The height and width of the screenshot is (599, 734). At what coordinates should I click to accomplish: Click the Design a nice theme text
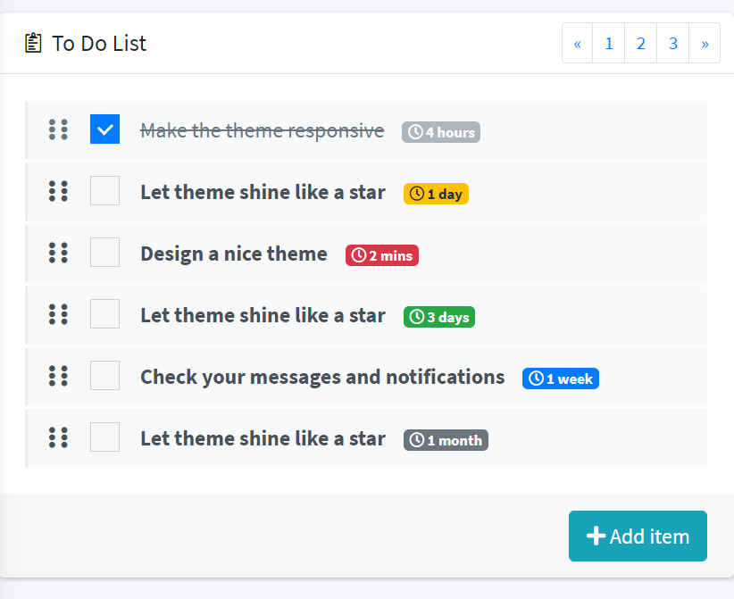(234, 254)
